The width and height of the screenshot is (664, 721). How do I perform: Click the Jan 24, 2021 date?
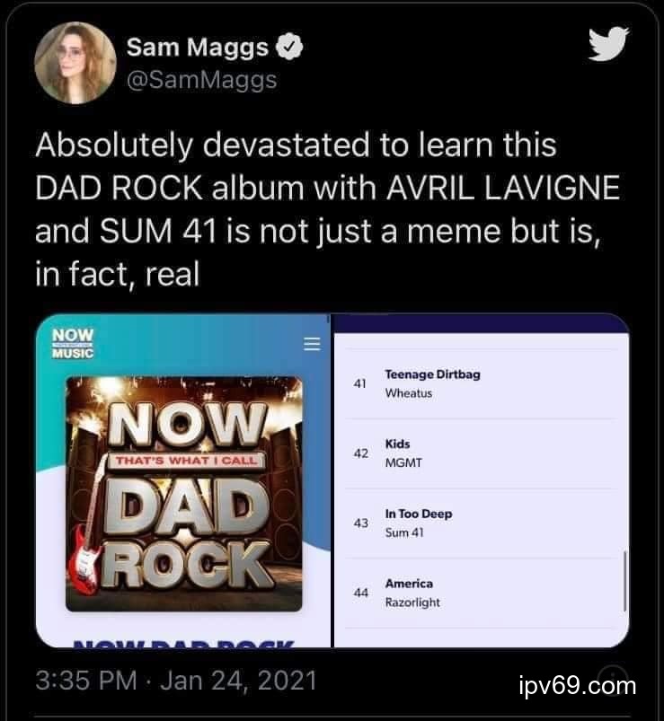tap(238, 681)
